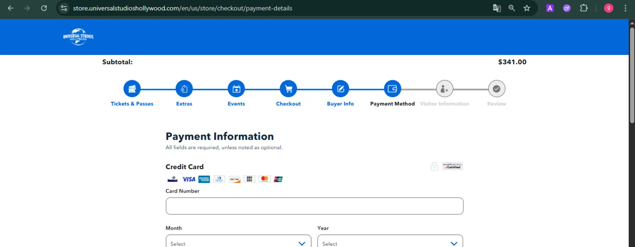Click the Extras step label
635x247 pixels.
(x=184, y=104)
